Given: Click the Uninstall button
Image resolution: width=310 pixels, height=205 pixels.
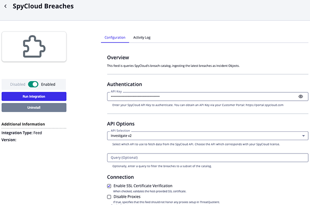Looking at the screenshot, I should (x=34, y=107).
